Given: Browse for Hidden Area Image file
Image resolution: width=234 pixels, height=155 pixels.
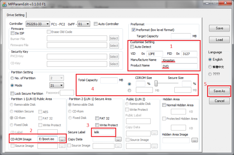Looking at the screenshot, I should (195, 140).
